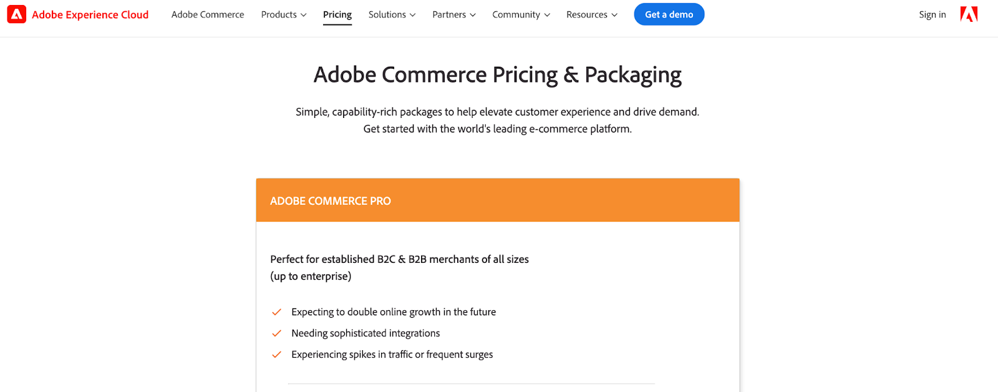Click 'Experiencing spikes in traffic' list item text
The width and height of the screenshot is (998, 392).
pos(392,355)
